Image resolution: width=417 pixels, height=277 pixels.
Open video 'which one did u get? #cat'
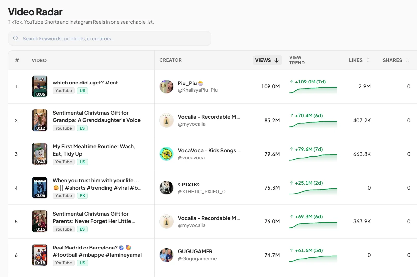85,83
